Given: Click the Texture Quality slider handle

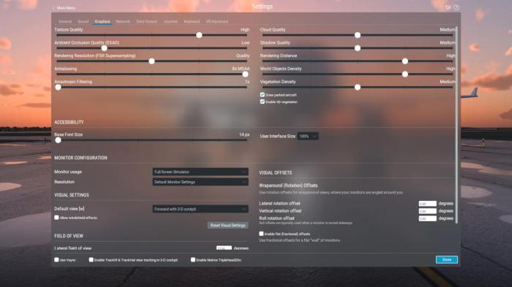Looking at the screenshot, I should (x=199, y=35).
